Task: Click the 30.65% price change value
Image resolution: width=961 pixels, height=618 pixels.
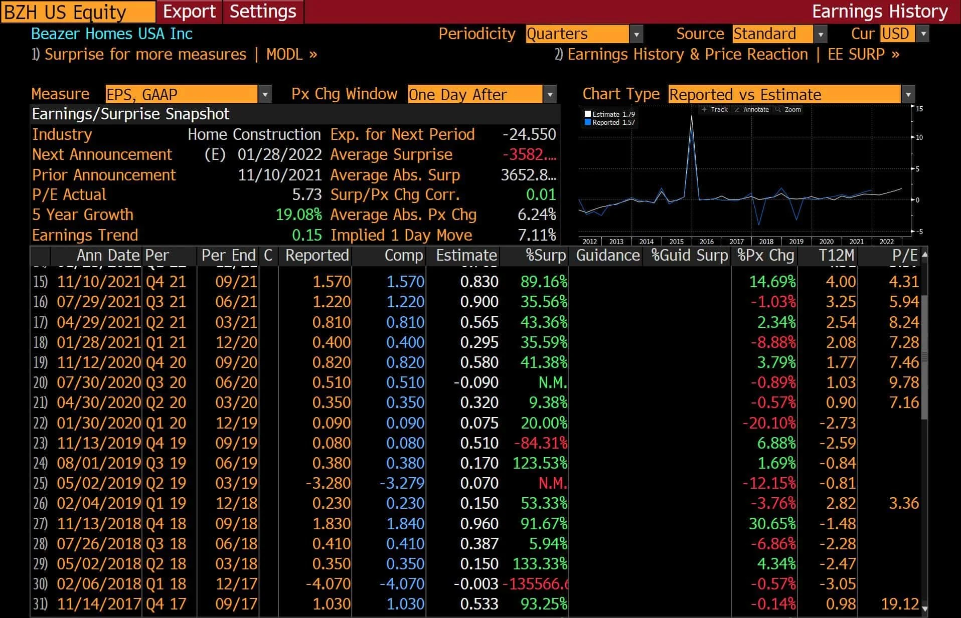Action: [x=772, y=524]
